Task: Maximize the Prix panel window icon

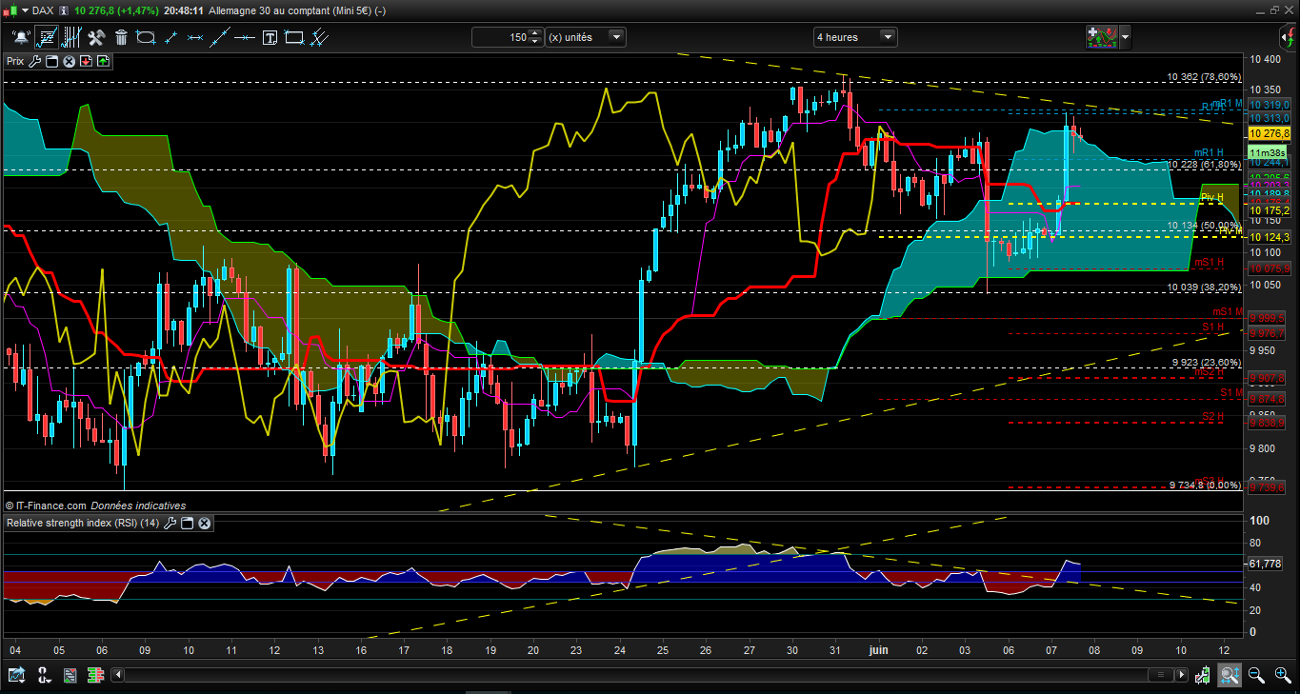Action: point(52,61)
